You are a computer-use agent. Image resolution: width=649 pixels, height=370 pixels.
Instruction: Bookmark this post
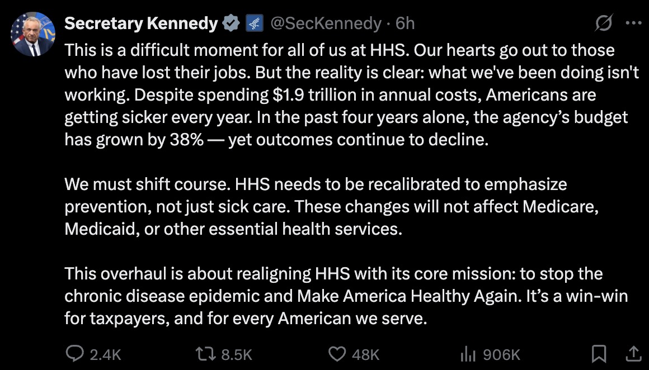click(x=599, y=353)
